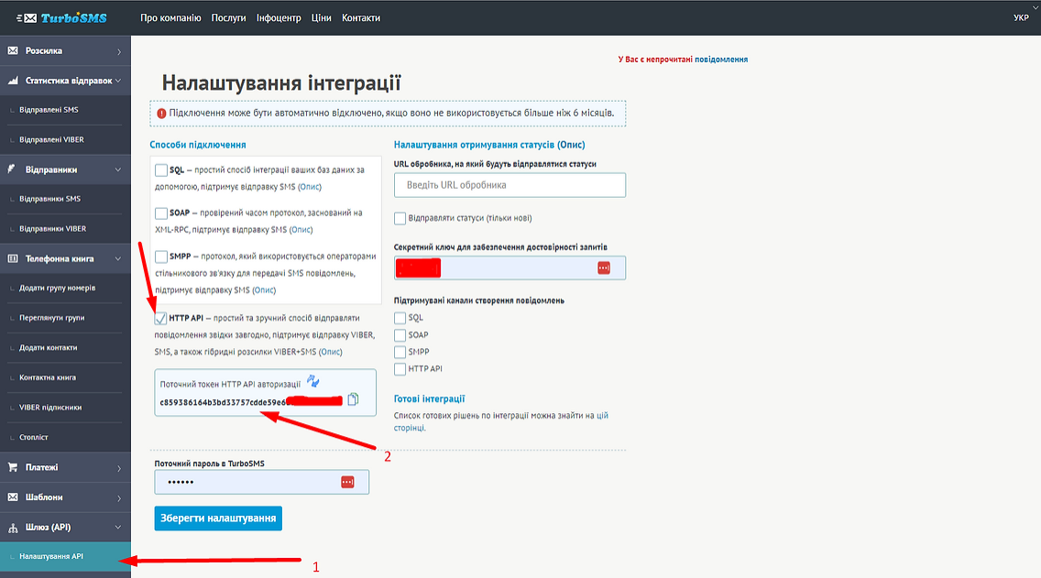This screenshot has height=578, width=1041.
Task: Check the SOAP supported channel checkbox
Action: click(x=400, y=335)
